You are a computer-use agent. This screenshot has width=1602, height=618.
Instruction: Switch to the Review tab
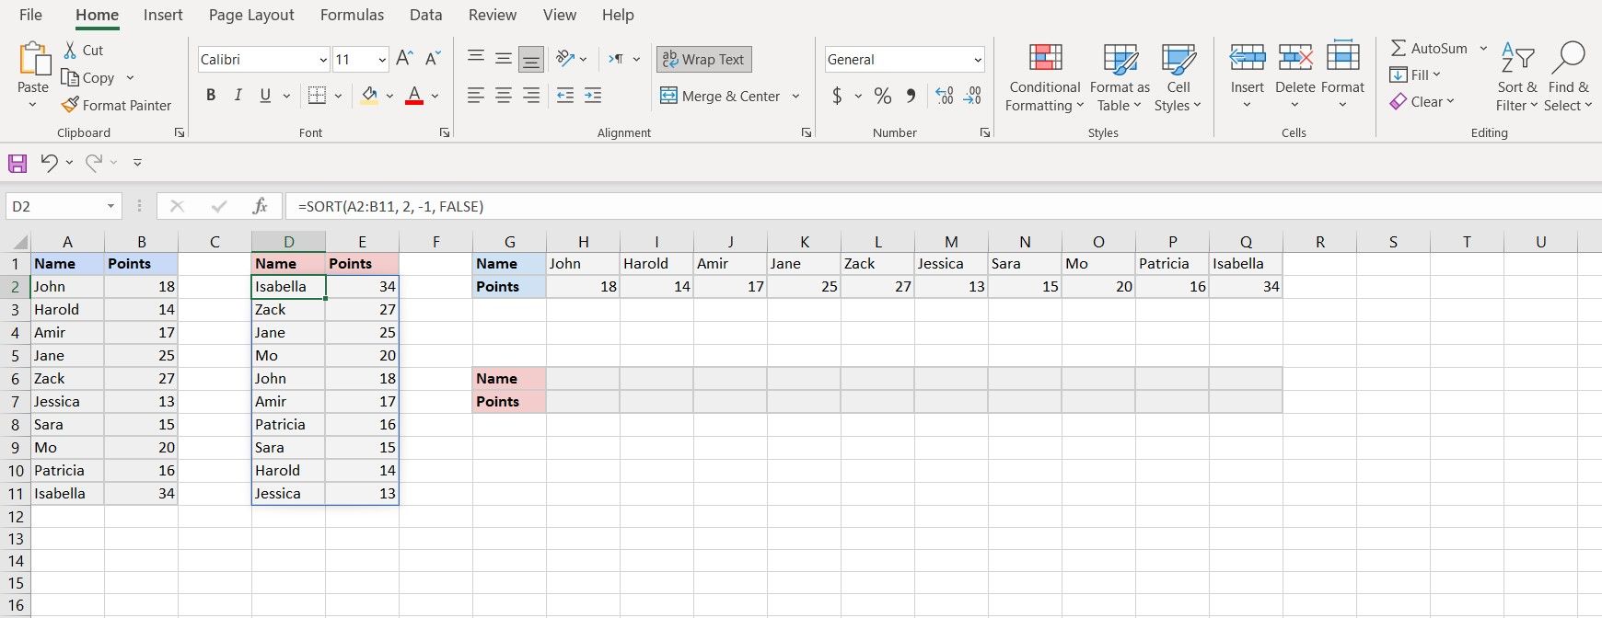coord(493,15)
